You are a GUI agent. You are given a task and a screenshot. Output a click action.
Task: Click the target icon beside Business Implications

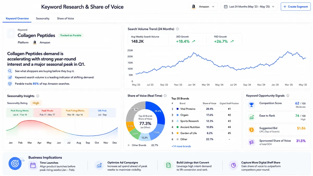click(15, 163)
